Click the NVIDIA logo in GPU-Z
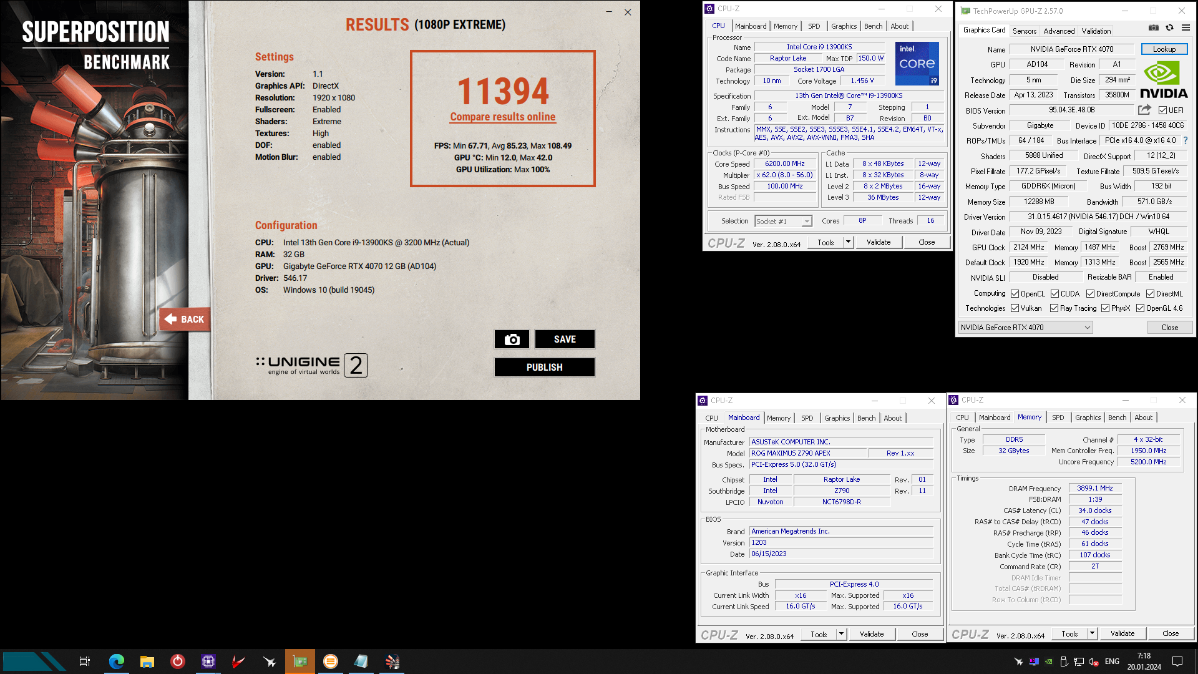The height and width of the screenshot is (674, 1198). 1164,81
